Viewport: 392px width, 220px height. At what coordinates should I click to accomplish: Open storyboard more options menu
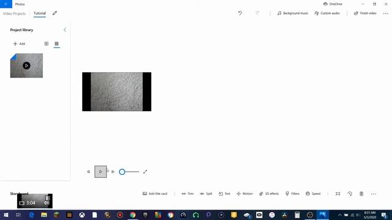click(374, 194)
